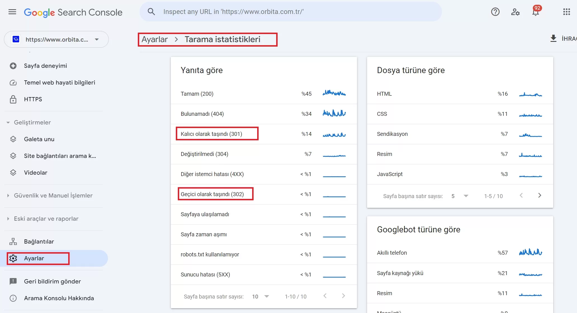Image resolution: width=577 pixels, height=313 pixels.
Task: Open Resim row under Dosya türüne göre
Action: pos(460,154)
